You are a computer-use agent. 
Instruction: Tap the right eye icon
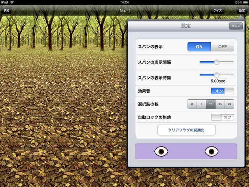[x=211, y=151]
